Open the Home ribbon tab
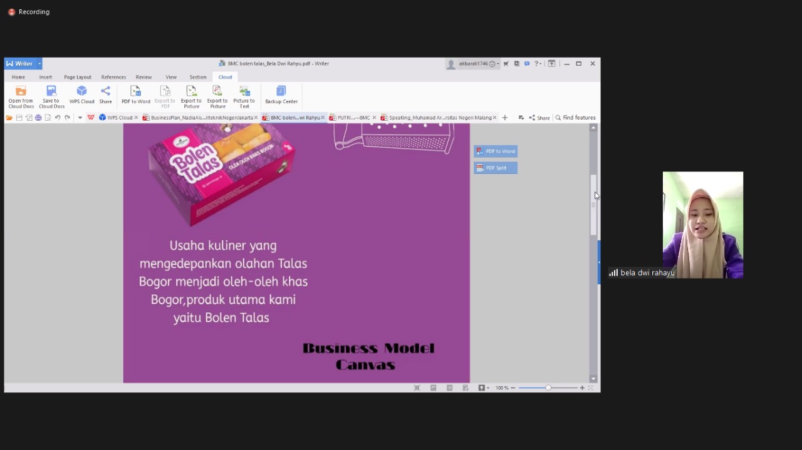802x450 pixels. pos(18,77)
